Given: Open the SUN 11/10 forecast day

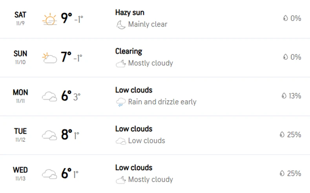Looking at the screenshot, I should click(20, 57).
